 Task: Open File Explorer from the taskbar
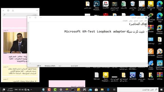coord(102,90)
